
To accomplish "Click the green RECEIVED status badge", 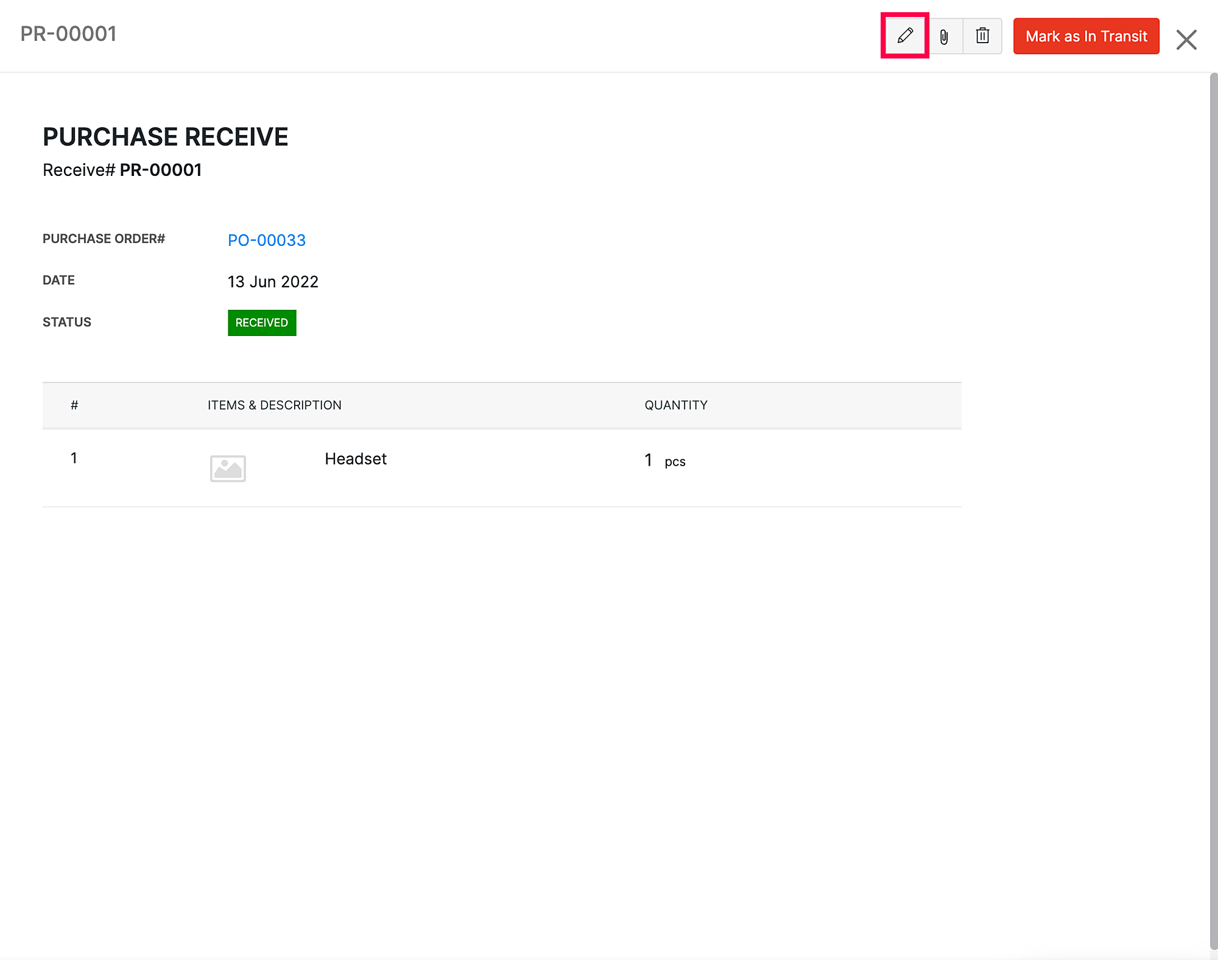I will coord(262,323).
